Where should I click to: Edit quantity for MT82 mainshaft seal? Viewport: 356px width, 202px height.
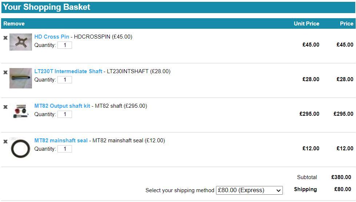(65, 148)
